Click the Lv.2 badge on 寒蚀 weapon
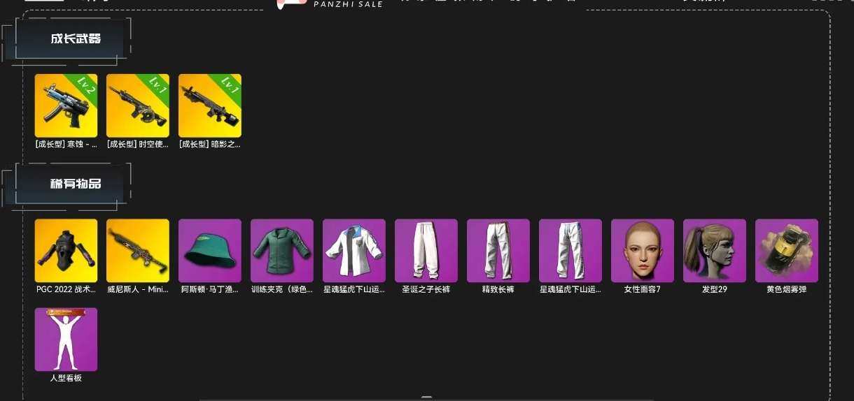The height and width of the screenshot is (401, 854). (x=87, y=86)
